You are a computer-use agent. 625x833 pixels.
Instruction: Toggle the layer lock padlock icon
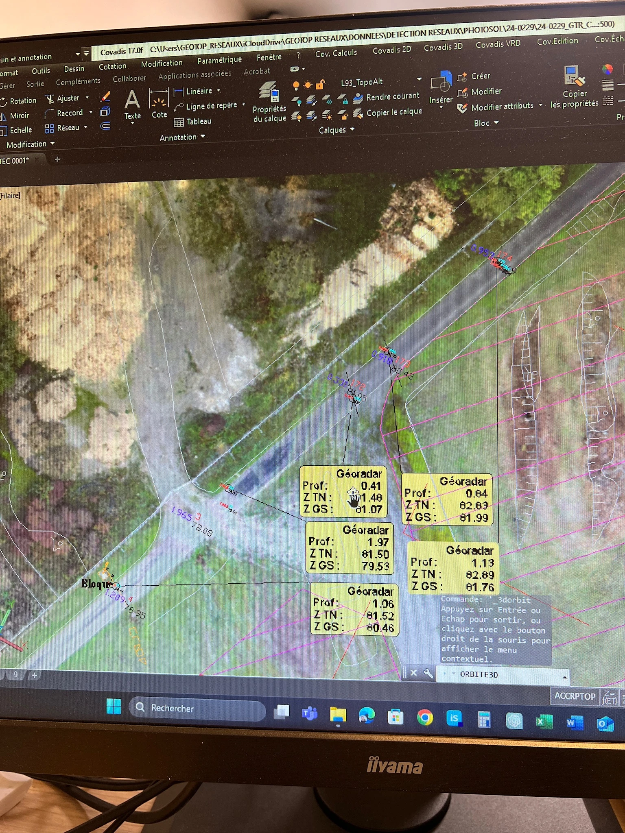[320, 85]
